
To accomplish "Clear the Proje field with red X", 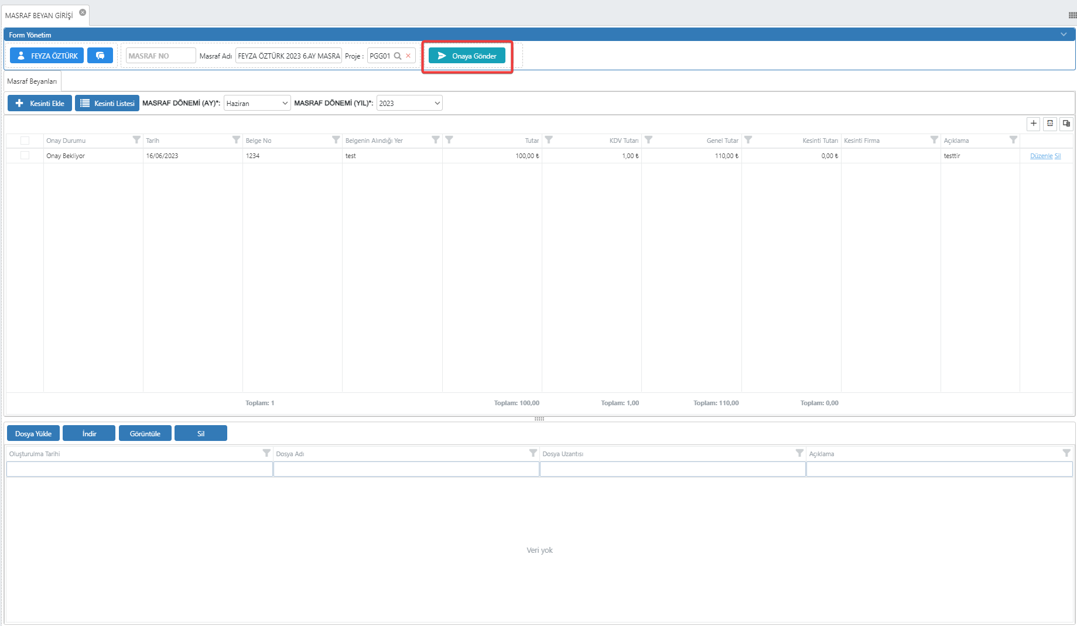I will coord(408,56).
